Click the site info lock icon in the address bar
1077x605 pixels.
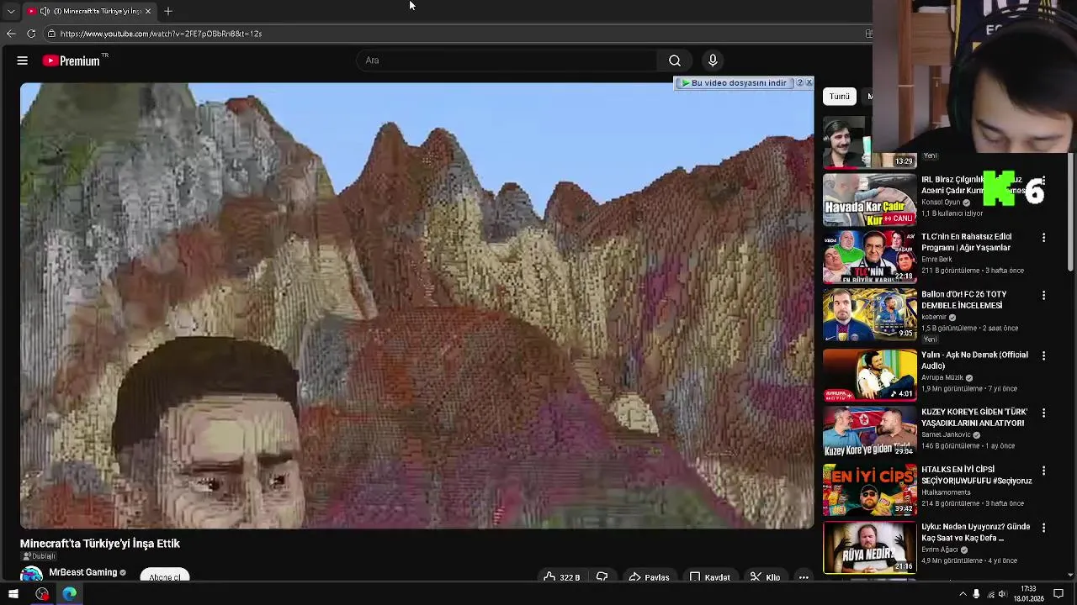pyautogui.click(x=51, y=34)
